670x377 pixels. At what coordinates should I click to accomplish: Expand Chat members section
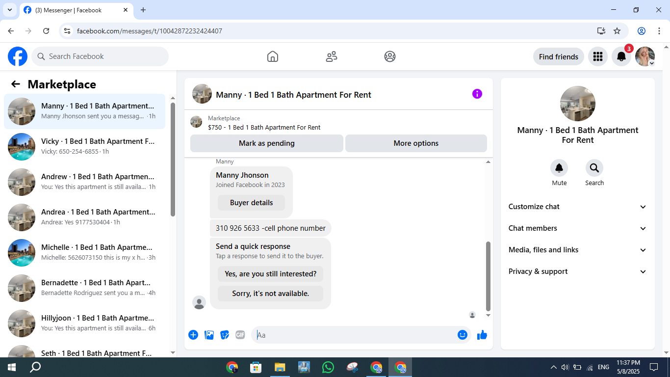click(x=578, y=228)
